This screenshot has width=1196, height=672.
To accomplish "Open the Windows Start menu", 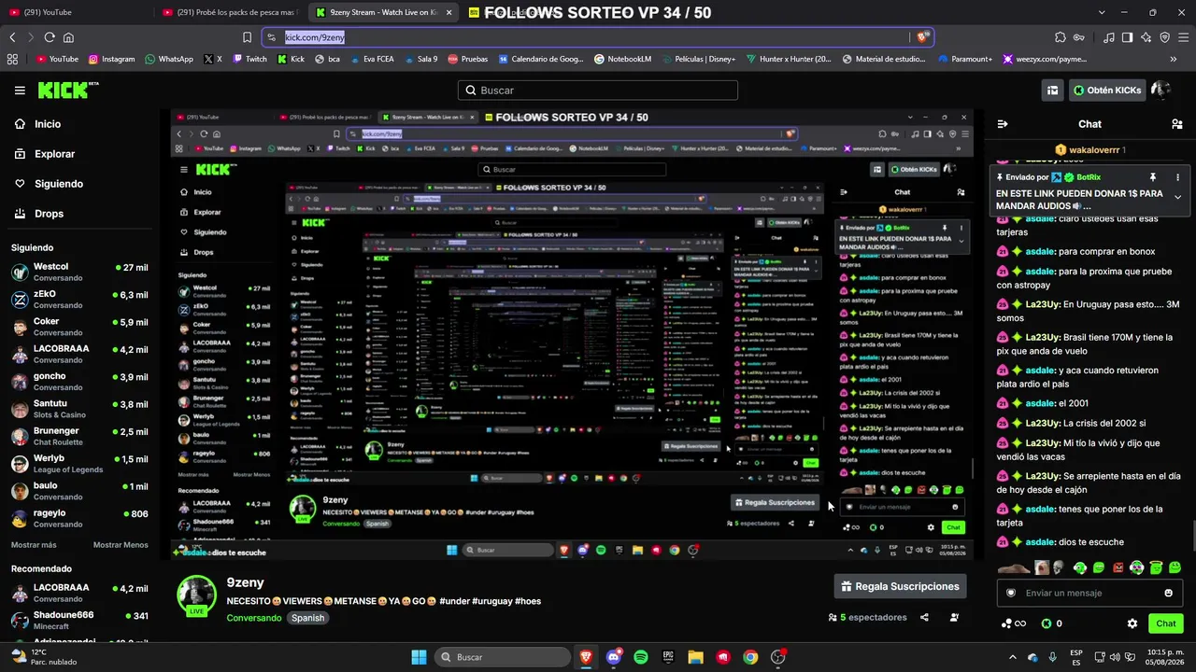I will tap(419, 657).
